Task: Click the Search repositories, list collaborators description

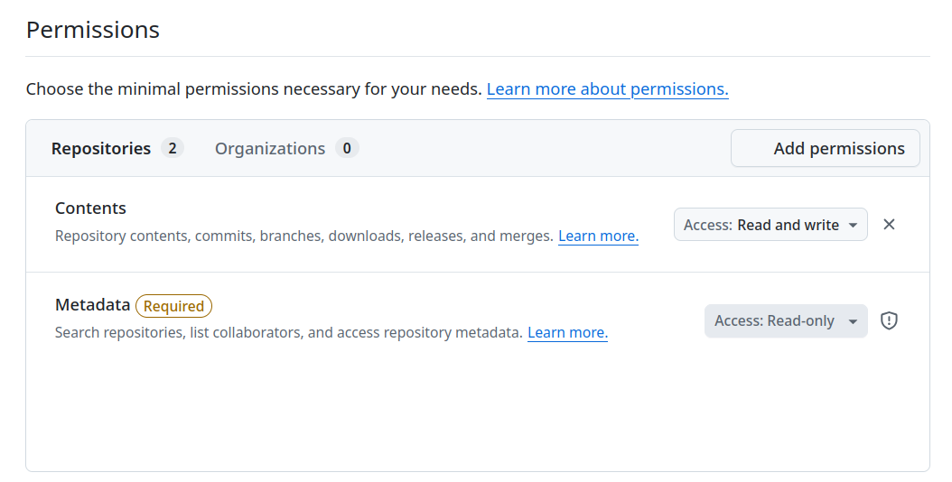Action: [288, 333]
